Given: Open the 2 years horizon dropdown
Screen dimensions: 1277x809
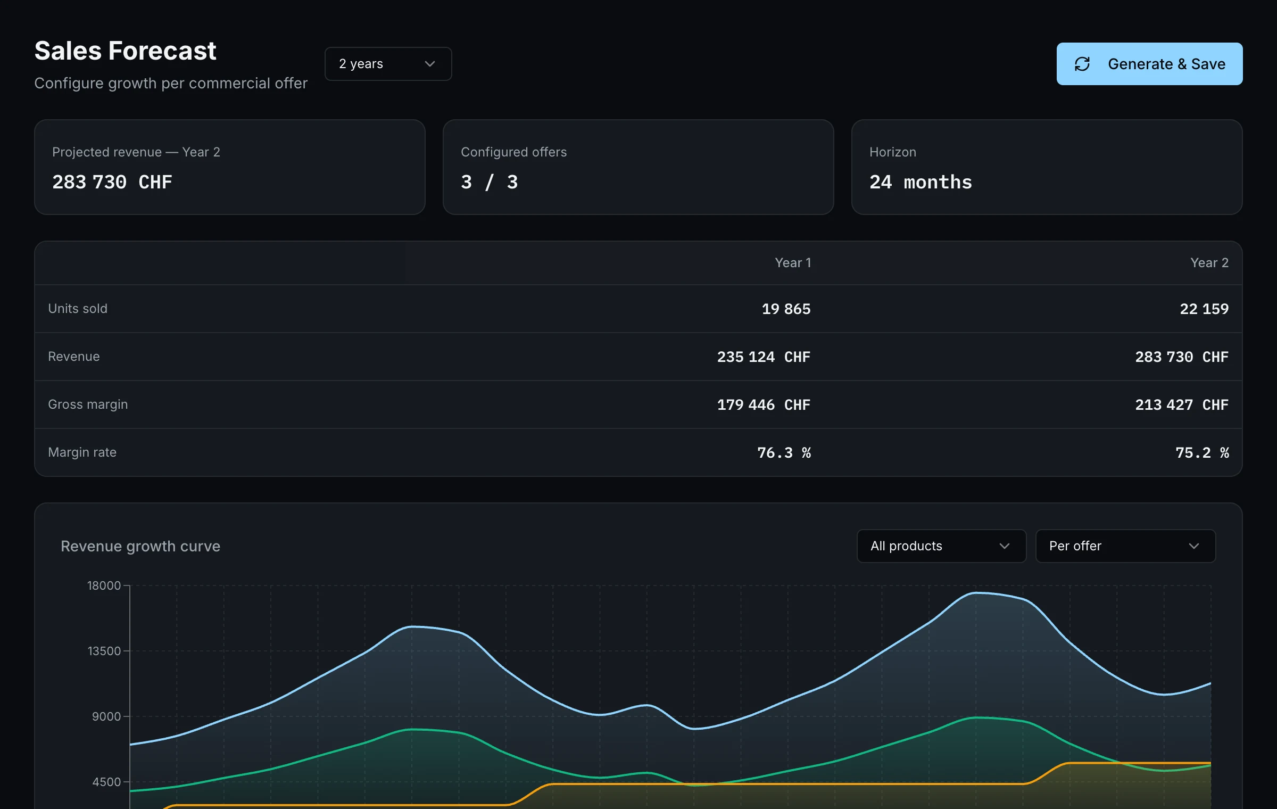Looking at the screenshot, I should [x=388, y=64].
